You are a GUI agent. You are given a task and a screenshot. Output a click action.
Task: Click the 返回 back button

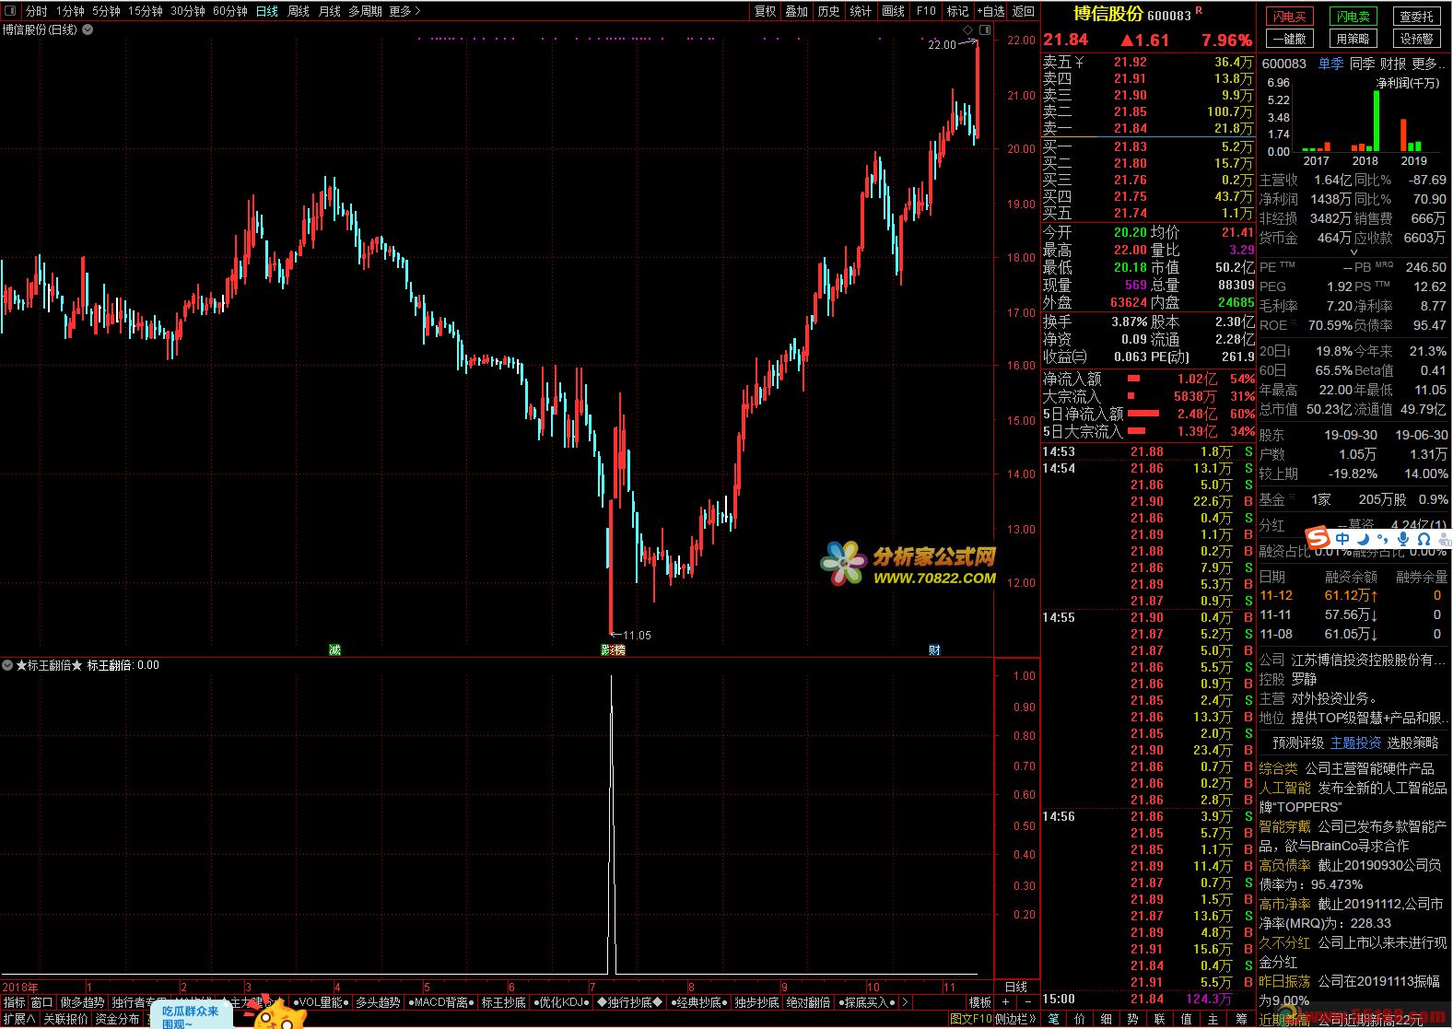tap(1023, 11)
